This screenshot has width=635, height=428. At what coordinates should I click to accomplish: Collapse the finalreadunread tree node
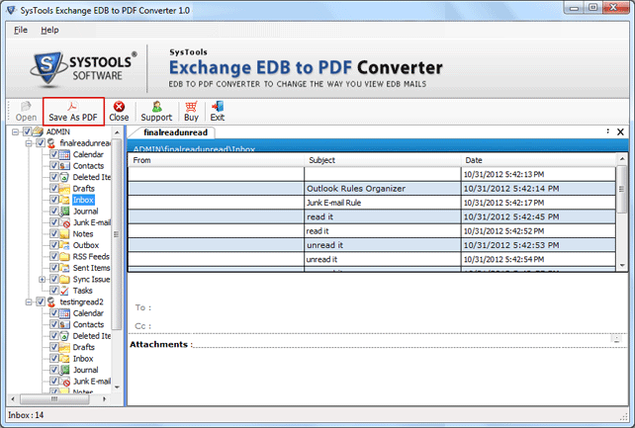point(29,143)
